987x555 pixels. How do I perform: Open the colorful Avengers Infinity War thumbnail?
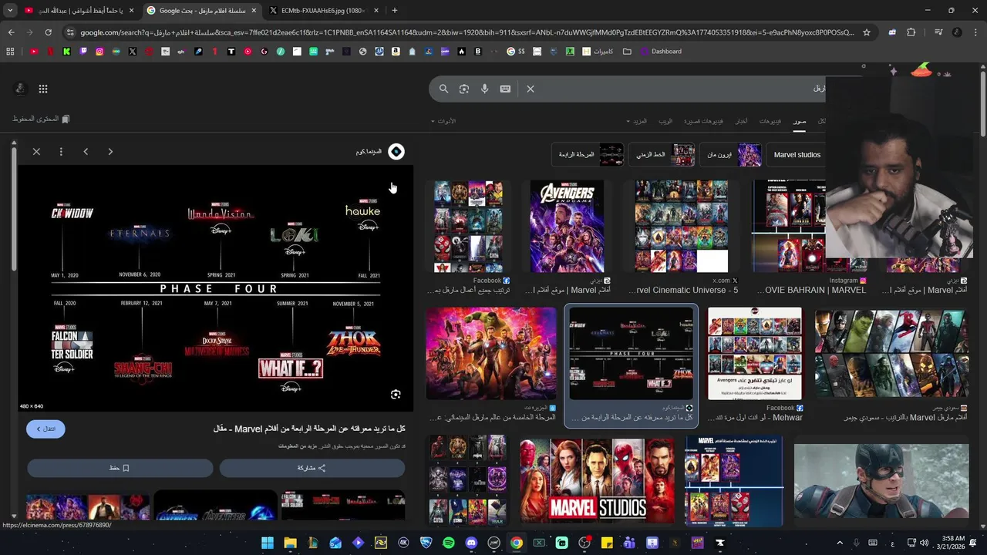click(x=491, y=354)
